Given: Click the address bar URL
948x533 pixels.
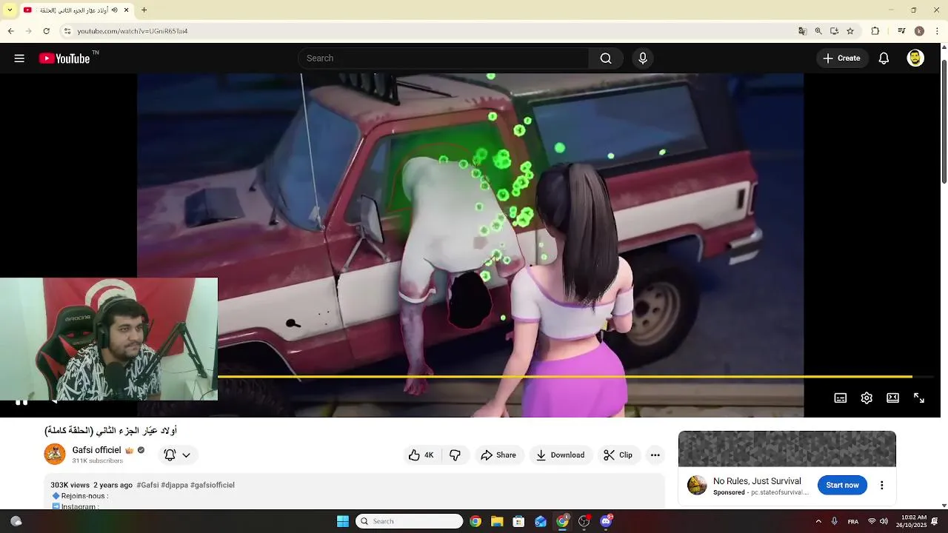Looking at the screenshot, I should (133, 31).
